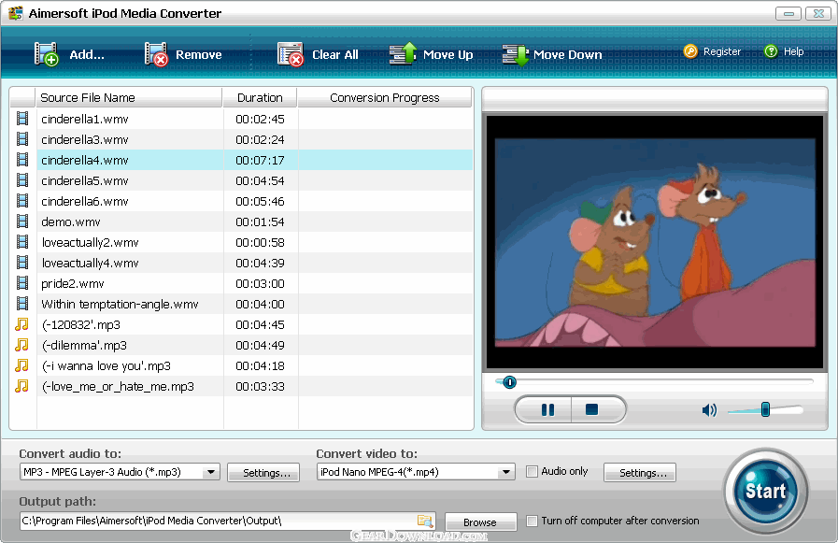
Task: Click the Help question mark icon
Action: 771,51
